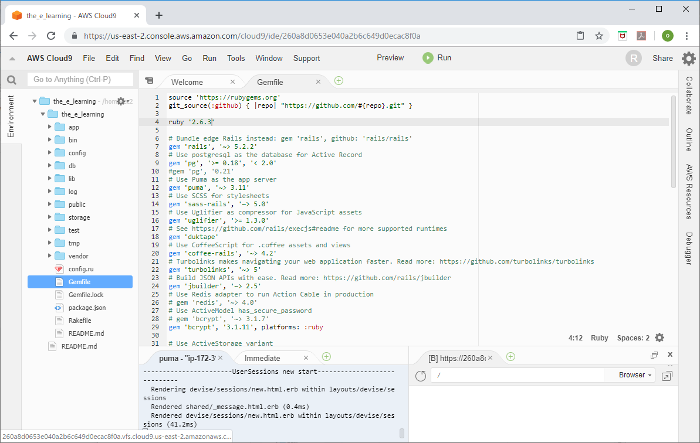The image size is (700, 443).
Task: Open the Edit menu
Action: (x=112, y=59)
